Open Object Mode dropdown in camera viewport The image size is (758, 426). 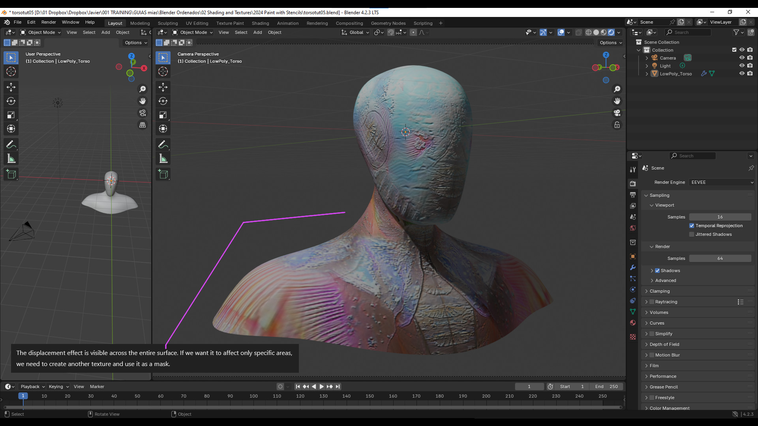(193, 32)
